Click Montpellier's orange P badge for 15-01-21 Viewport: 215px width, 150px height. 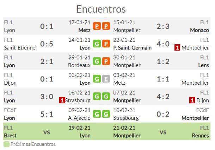point(106,26)
